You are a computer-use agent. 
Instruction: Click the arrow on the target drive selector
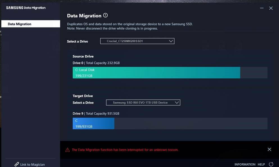(177, 103)
